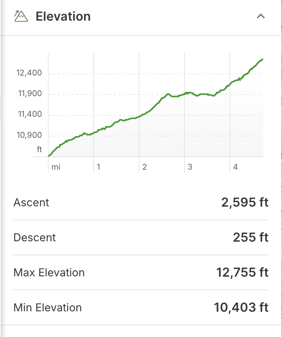Click the 12,400 y-axis label
This screenshot has width=282, height=337.
[29, 73]
